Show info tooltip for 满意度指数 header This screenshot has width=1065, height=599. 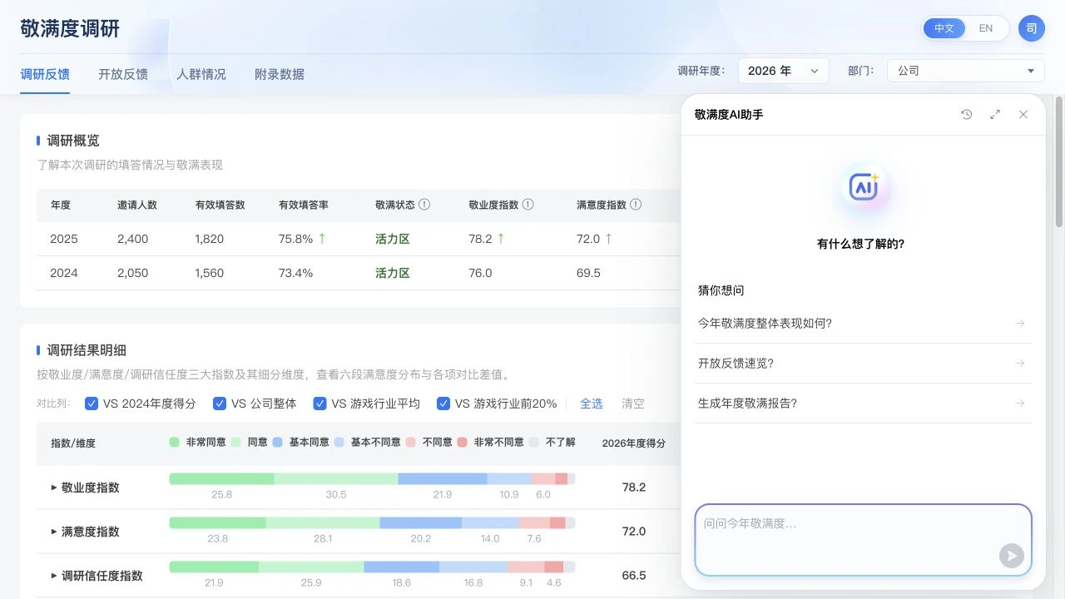(636, 205)
